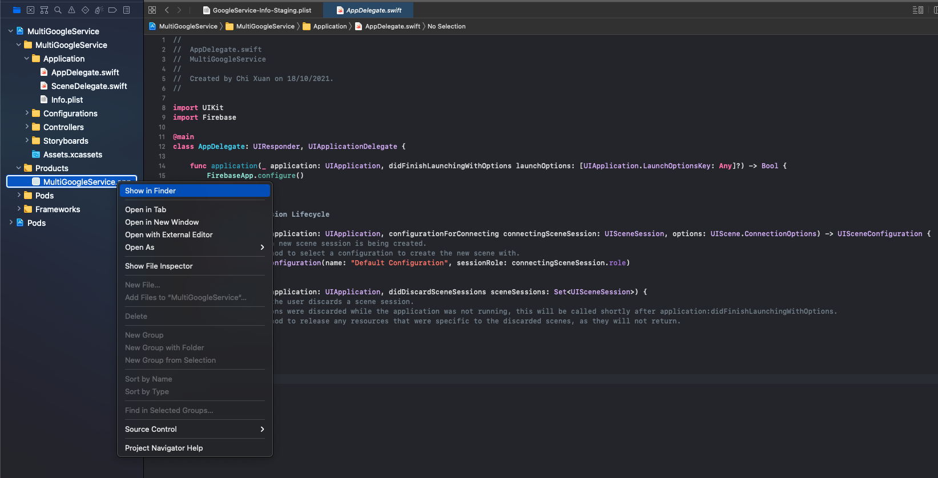The width and height of the screenshot is (938, 478).
Task: Open the Symbol navigator icon
Action: (x=44, y=10)
